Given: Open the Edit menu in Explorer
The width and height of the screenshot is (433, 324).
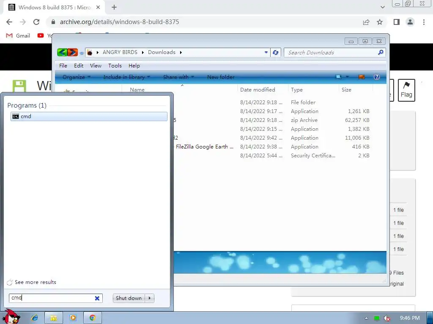Looking at the screenshot, I should tap(79, 65).
